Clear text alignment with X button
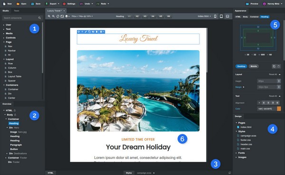 [x=259, y=103]
